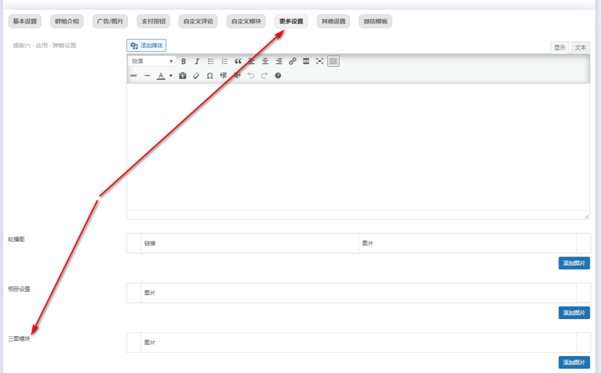Image resolution: width=601 pixels, height=373 pixels.
Task: Apply italic formatting
Action: 197,61
